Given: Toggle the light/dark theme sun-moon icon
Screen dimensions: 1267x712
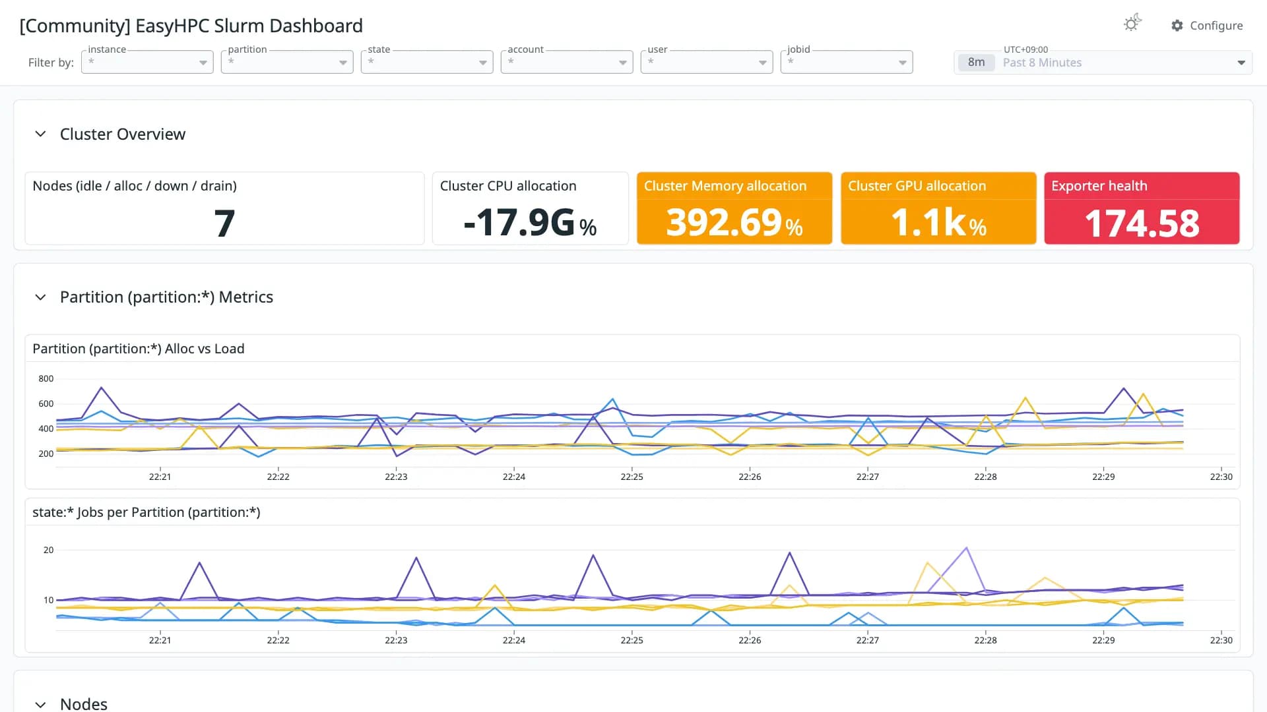Looking at the screenshot, I should [1132, 24].
